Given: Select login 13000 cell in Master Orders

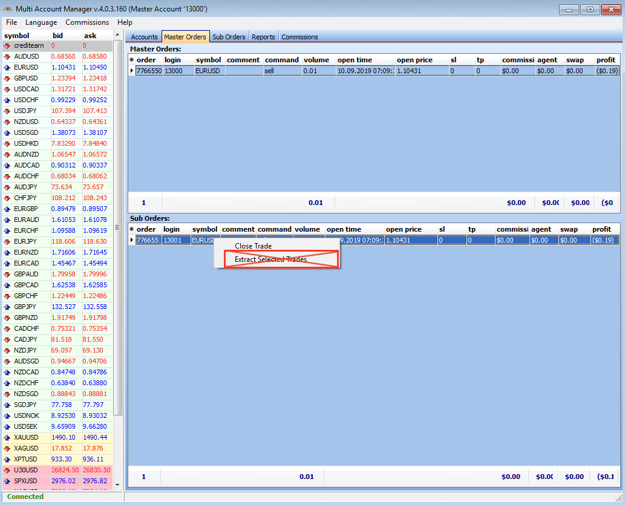Looking at the screenshot, I should click(x=178, y=71).
